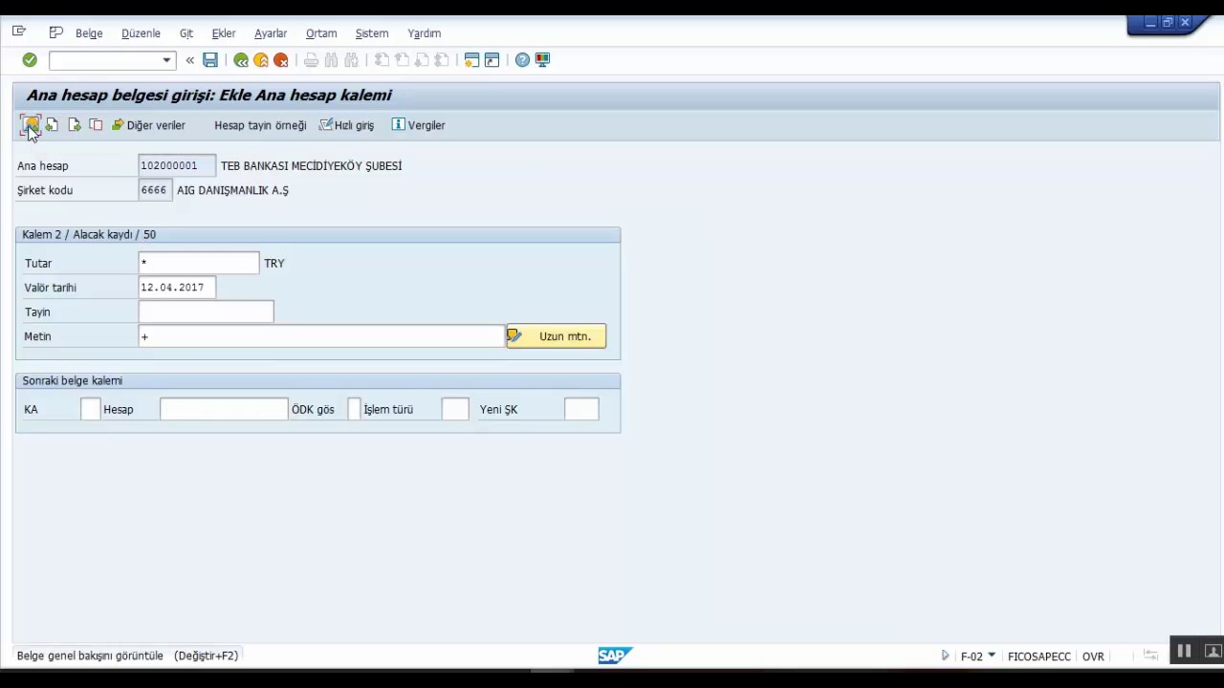Expand the status bar triangle arrow

[945, 656]
